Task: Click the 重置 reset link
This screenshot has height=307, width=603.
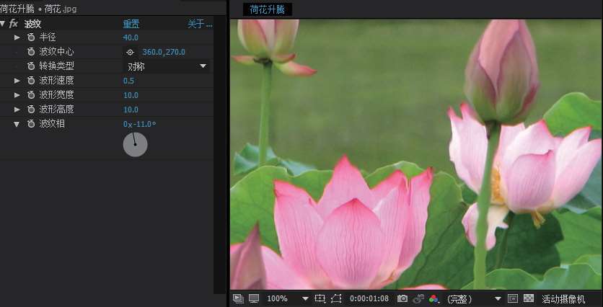Action: point(131,24)
